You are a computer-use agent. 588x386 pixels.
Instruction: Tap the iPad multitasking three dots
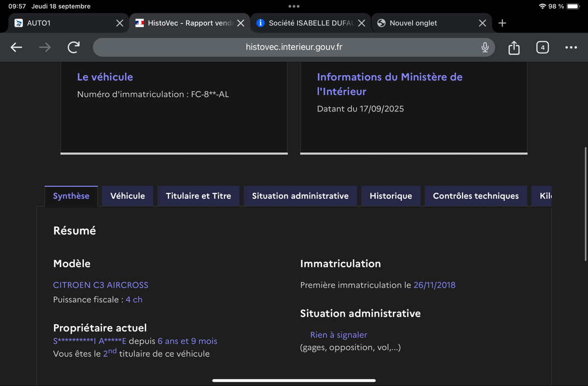click(x=294, y=6)
